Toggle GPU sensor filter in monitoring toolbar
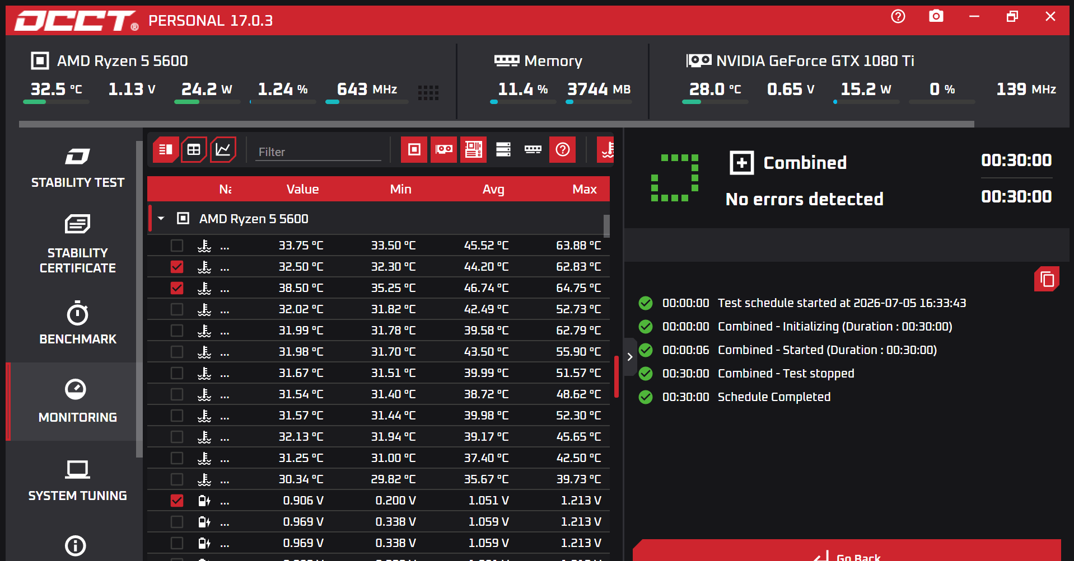Image resolution: width=1074 pixels, height=561 pixels. pos(444,149)
